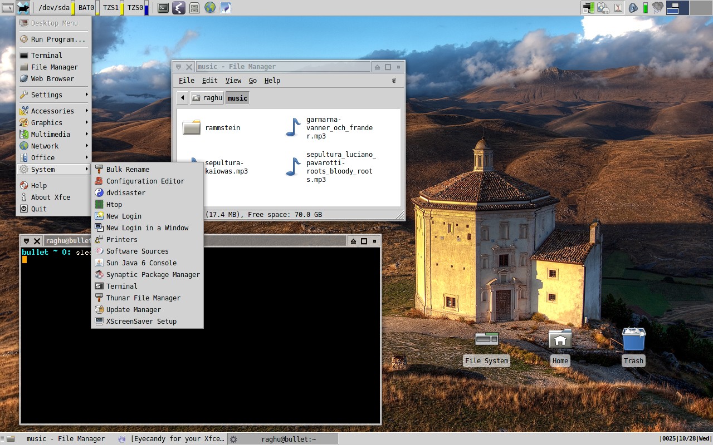Open Configuration Editor in System submenu

coord(147,181)
